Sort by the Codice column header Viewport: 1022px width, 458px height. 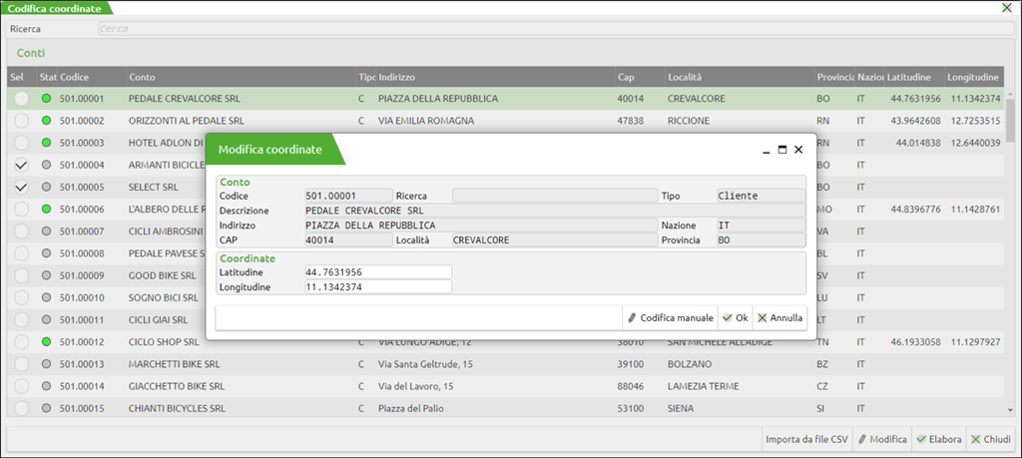click(x=75, y=77)
